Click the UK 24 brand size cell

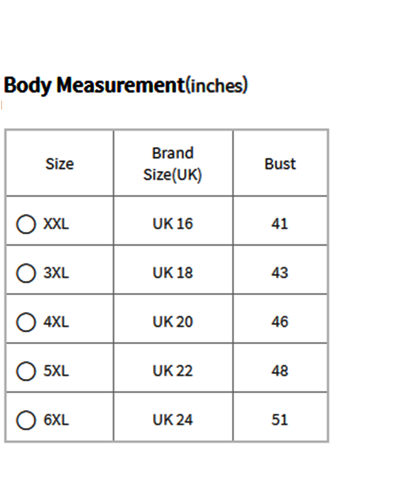click(173, 420)
